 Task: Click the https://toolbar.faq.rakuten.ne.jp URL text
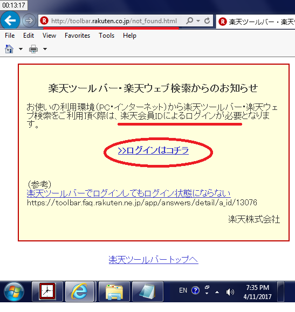coord(142,203)
